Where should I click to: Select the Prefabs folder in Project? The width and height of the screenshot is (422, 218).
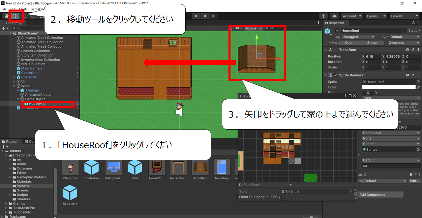click(23, 186)
